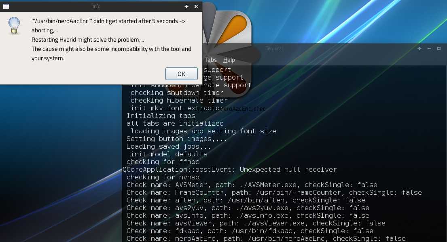Minimize the Terminal window
Screen dimensions: 447x242
pos(429,48)
